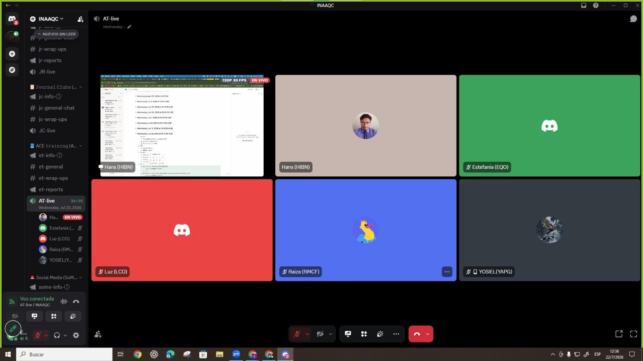Edit channel status with the pencil icon
The height and width of the screenshot is (361, 643).
pyautogui.click(x=129, y=27)
